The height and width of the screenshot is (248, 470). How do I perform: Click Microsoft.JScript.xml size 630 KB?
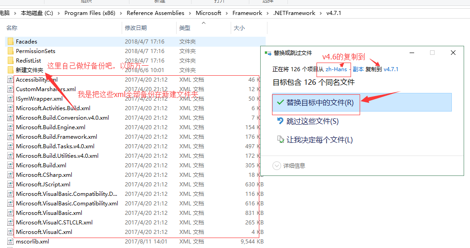254,184
